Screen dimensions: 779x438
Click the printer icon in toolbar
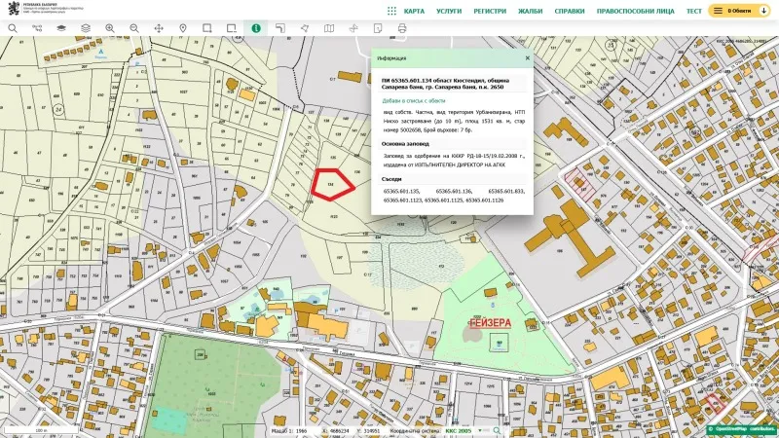click(402, 28)
